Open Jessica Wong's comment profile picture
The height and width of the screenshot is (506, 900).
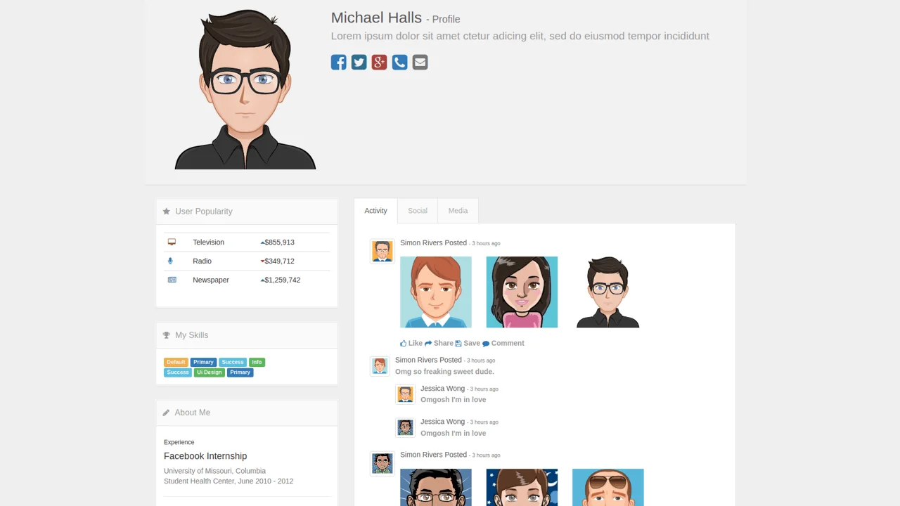405,394
